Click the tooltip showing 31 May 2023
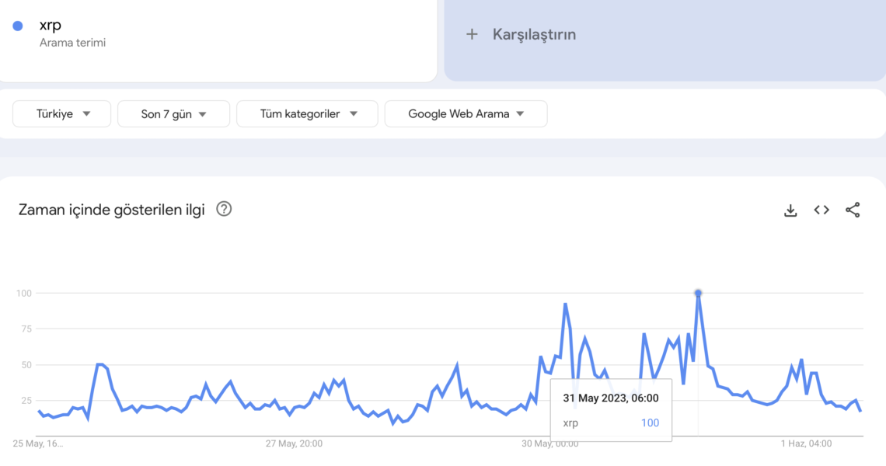The image size is (886, 466). click(x=611, y=409)
